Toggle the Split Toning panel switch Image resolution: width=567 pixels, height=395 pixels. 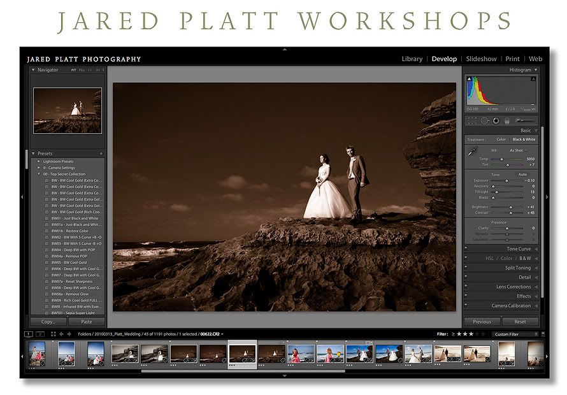[467, 268]
